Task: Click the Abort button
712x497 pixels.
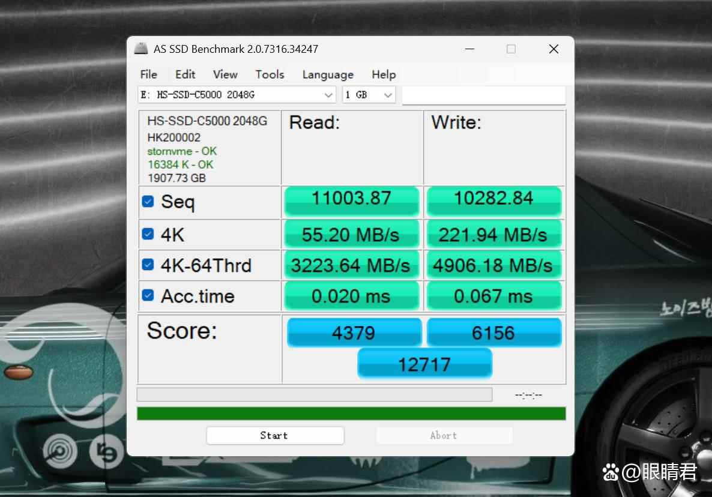Action: [x=444, y=436]
